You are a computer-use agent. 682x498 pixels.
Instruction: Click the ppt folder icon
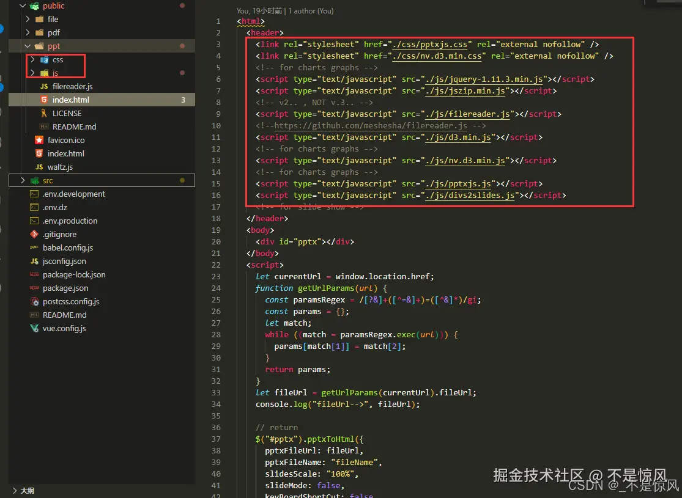pyautogui.click(x=39, y=46)
